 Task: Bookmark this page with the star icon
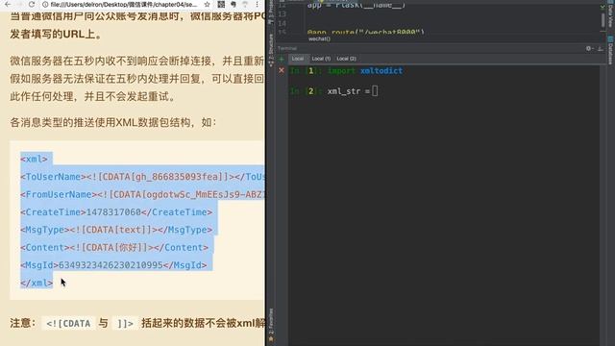click(207, 4)
